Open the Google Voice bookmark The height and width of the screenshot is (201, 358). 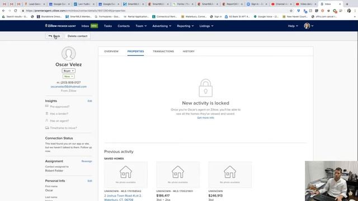click(x=266, y=17)
